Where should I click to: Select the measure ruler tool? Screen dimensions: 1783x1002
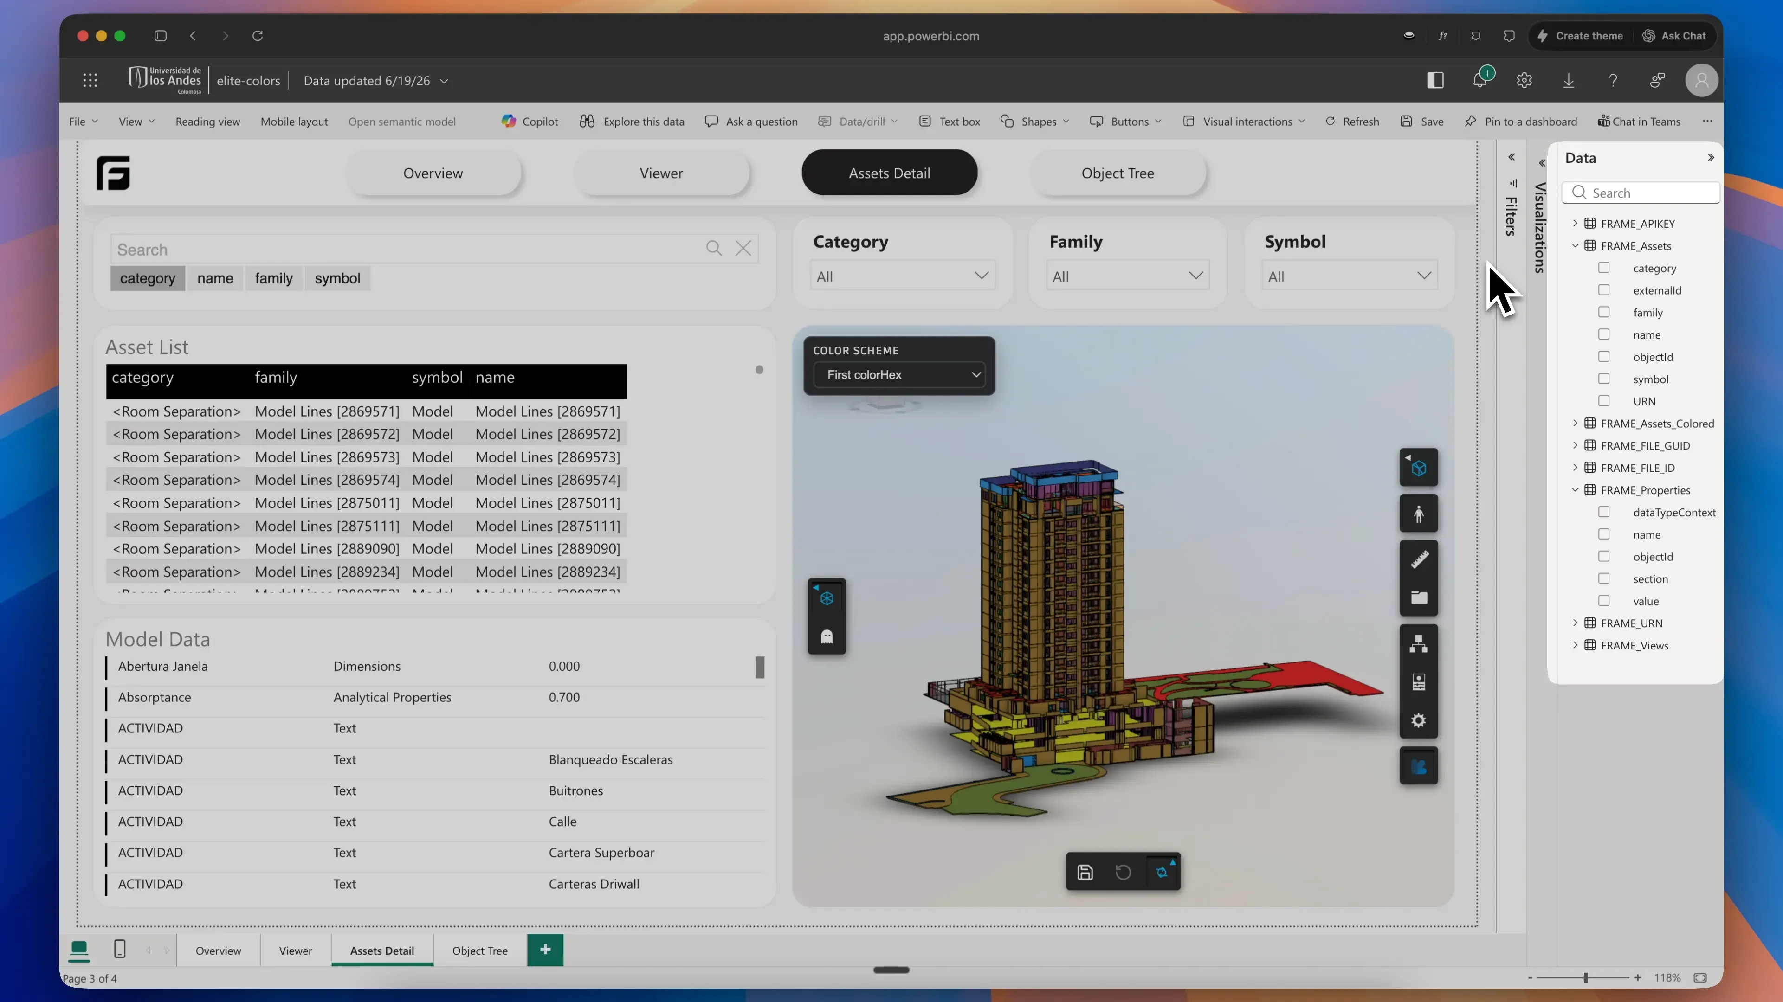[1418, 559]
